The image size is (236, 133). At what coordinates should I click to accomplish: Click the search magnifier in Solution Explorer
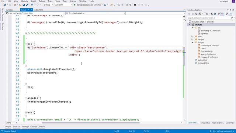[x=232, y=18]
